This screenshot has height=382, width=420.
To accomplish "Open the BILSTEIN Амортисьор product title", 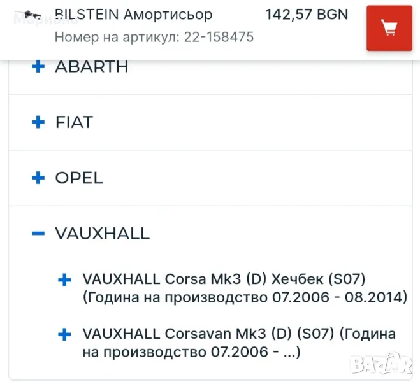I will [x=134, y=14].
